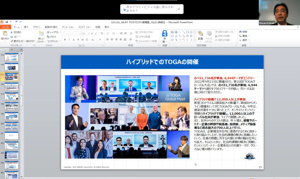Toggle align text right

click(116, 40)
